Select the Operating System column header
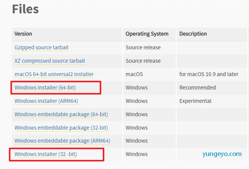This screenshot has width=249, height=169. (147, 34)
